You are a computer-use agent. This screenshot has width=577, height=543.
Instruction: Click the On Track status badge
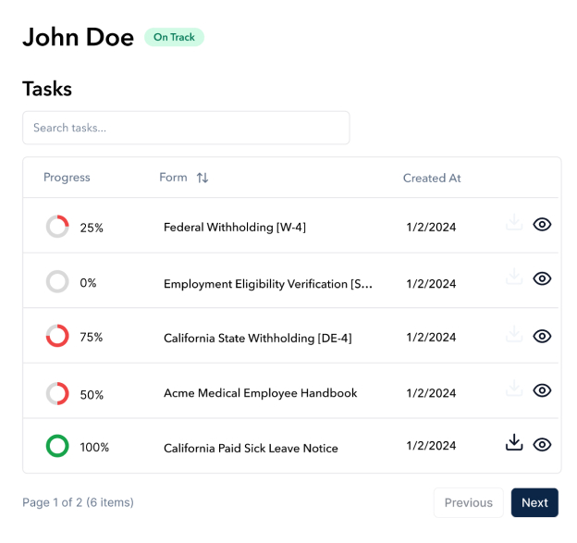(174, 37)
